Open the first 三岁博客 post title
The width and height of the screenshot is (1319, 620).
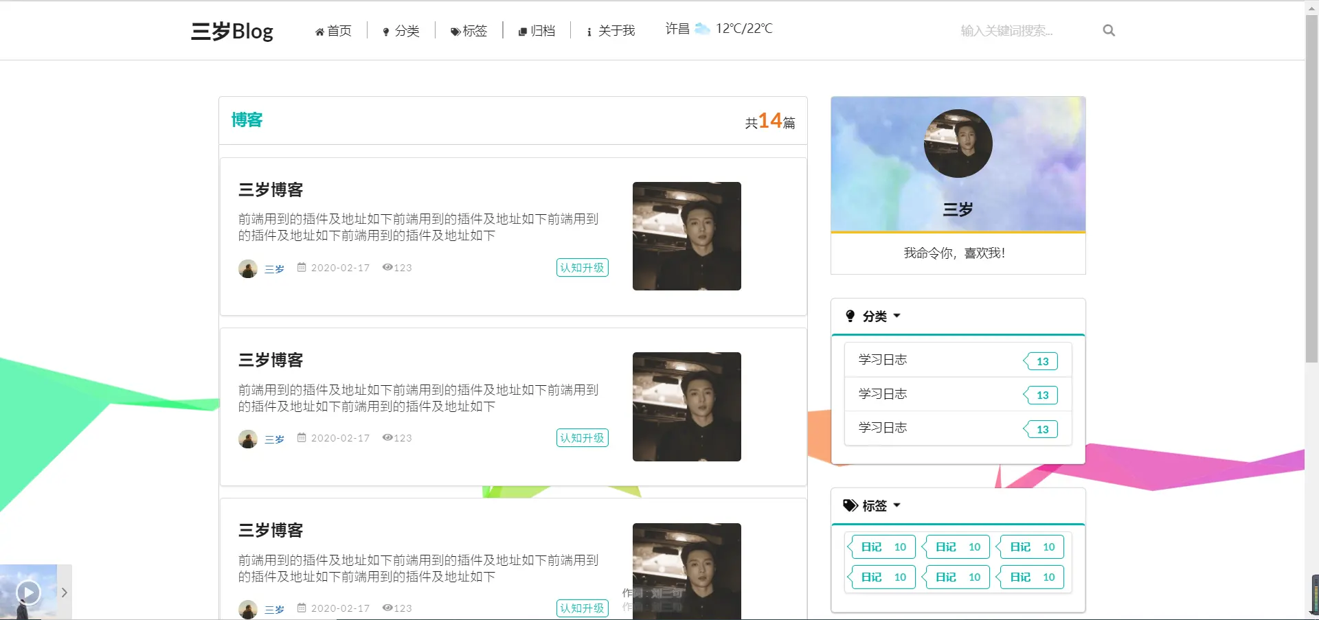[x=271, y=190]
